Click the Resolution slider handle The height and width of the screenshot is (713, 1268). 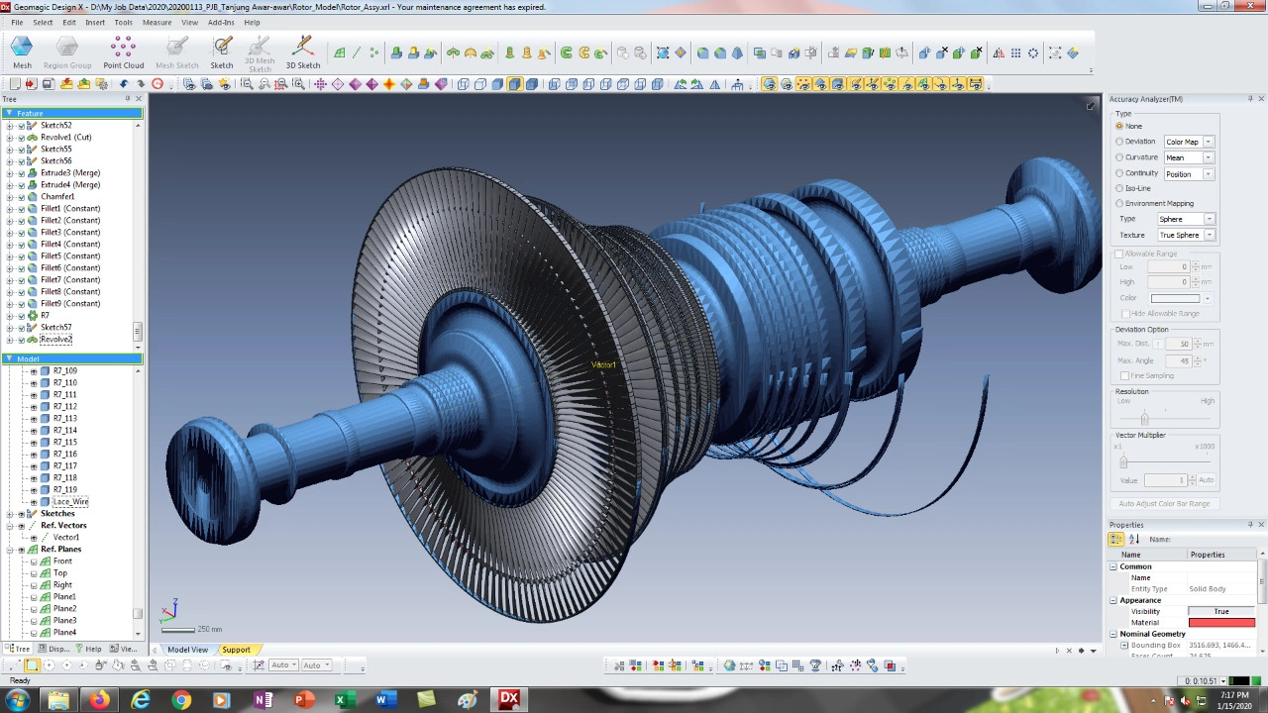pyautogui.click(x=1144, y=419)
